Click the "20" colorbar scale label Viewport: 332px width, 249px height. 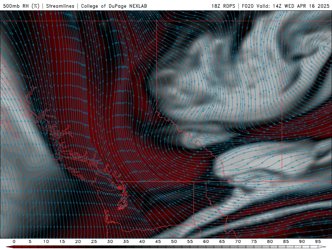pyautogui.click(x=78, y=242)
